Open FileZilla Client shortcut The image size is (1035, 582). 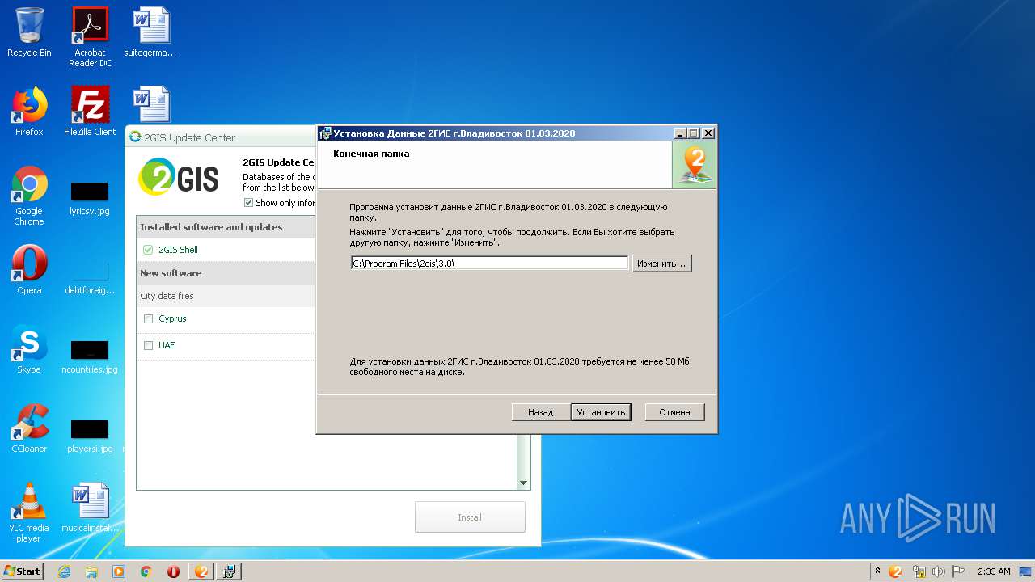90,112
